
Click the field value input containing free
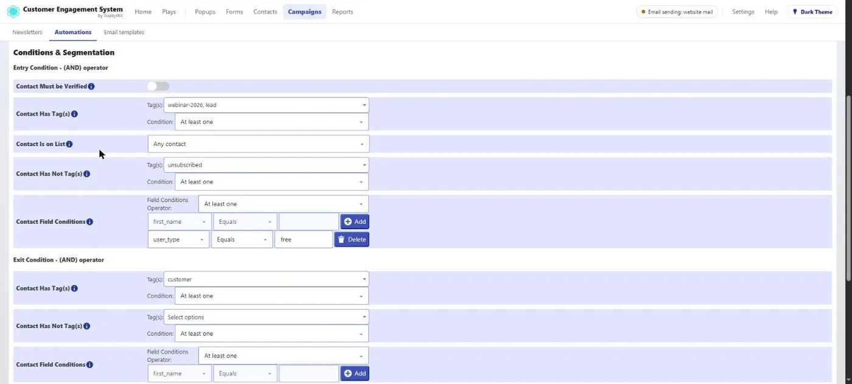coord(304,240)
